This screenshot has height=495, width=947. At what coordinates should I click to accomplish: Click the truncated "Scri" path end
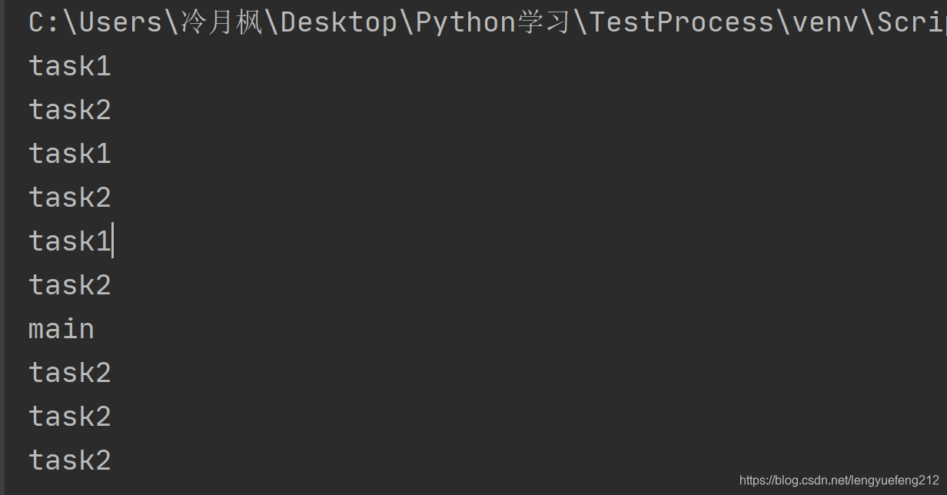912,23
